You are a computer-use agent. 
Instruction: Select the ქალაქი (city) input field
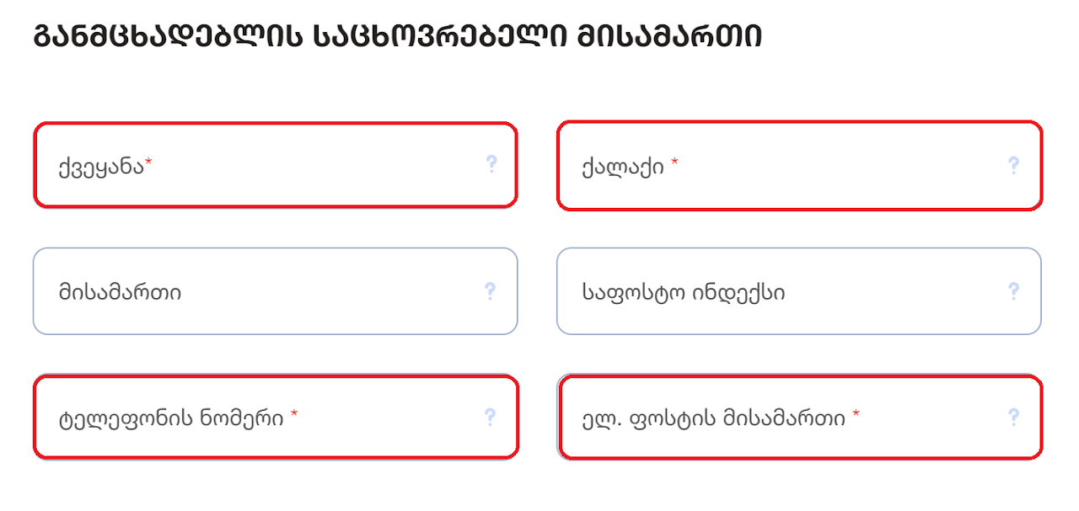coord(799,165)
